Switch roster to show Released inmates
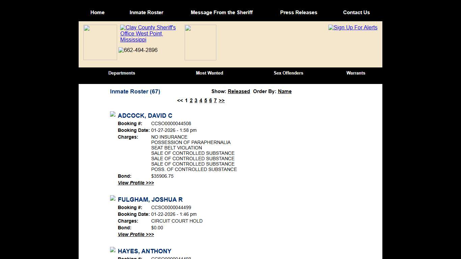Image resolution: width=461 pixels, height=259 pixels. (x=239, y=91)
